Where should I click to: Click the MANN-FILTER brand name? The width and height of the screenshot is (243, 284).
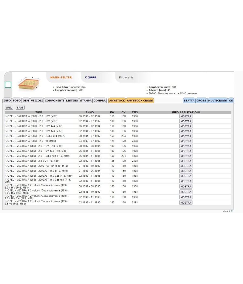pyautogui.click(x=61, y=77)
